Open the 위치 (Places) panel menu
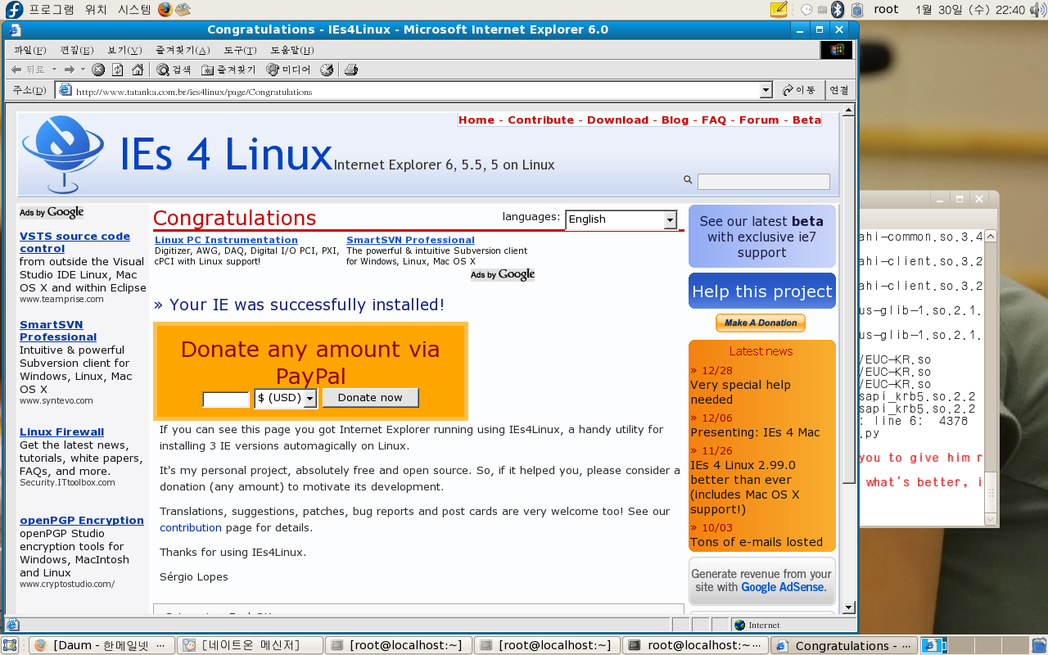 pos(96,10)
